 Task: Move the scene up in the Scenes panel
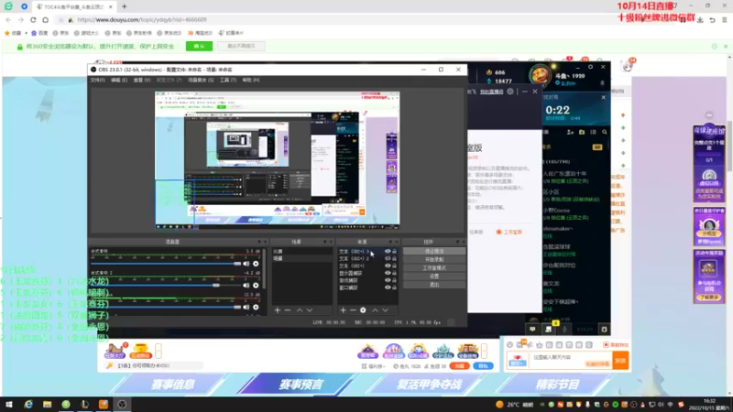(300, 310)
